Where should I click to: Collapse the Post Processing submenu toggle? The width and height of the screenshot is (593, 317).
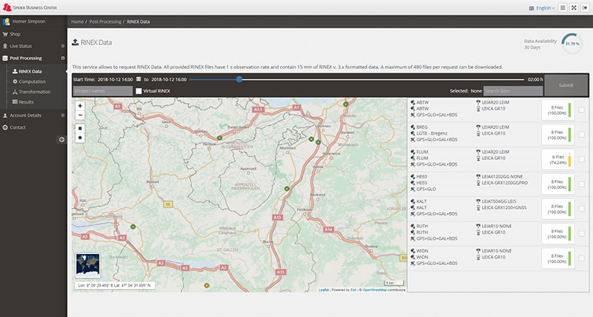coord(63,59)
